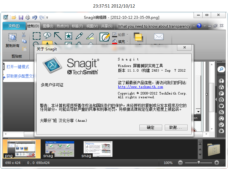Expand the 填充 fill dropdown
The width and height of the screenshot is (228, 169).
tap(127, 42)
